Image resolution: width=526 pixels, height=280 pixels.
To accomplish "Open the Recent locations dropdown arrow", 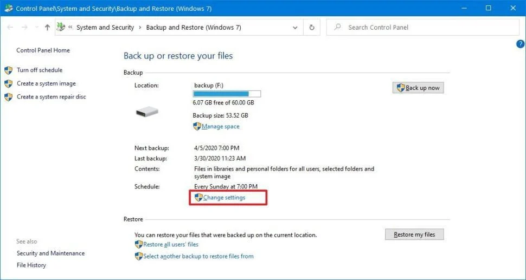I will tap(36, 27).
